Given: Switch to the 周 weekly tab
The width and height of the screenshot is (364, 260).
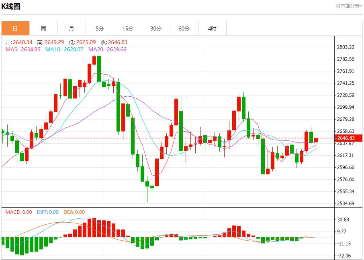Looking at the screenshot, I should tap(43, 28).
